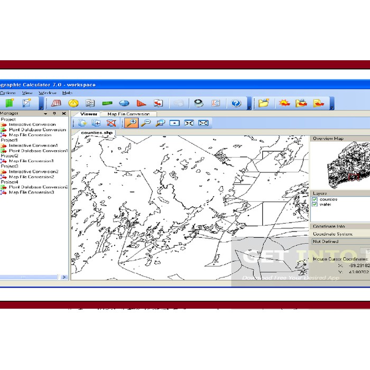Click the folder with red arrow icon
The height and width of the screenshot is (370, 370).
tap(301, 103)
